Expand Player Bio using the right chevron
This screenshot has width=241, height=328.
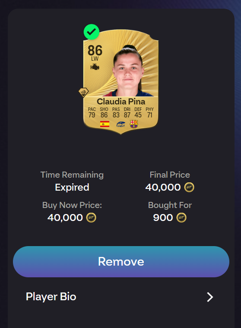click(210, 297)
